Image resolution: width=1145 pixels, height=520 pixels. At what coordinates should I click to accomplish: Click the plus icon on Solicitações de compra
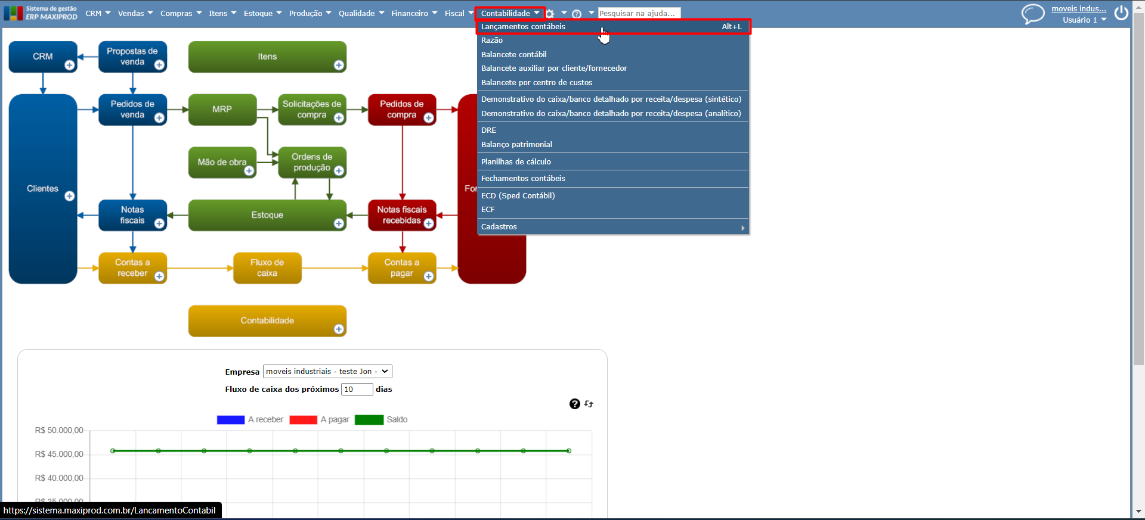(339, 118)
